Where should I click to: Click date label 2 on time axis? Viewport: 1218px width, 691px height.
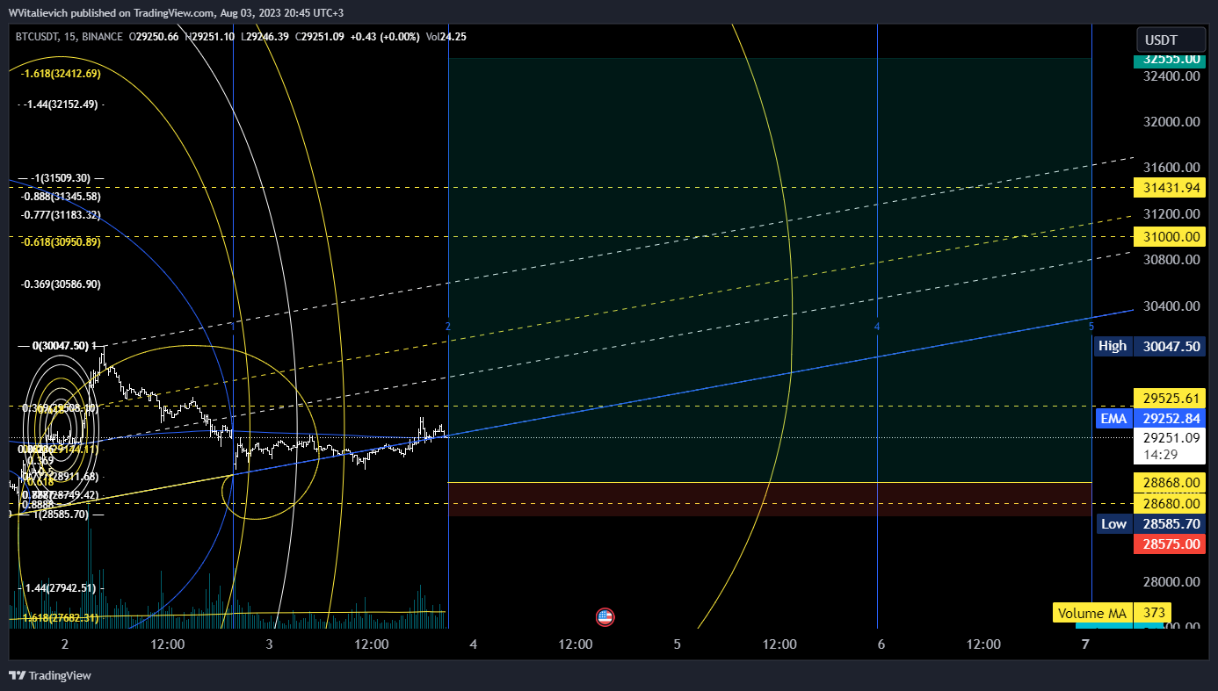pyautogui.click(x=65, y=644)
